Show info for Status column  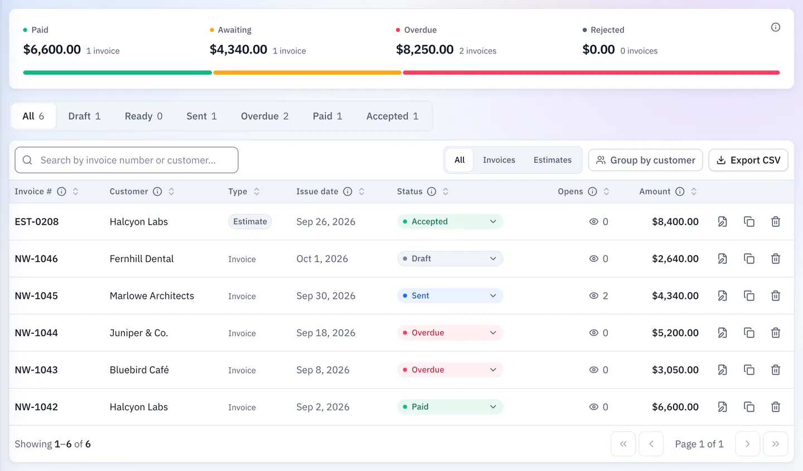[x=431, y=192]
